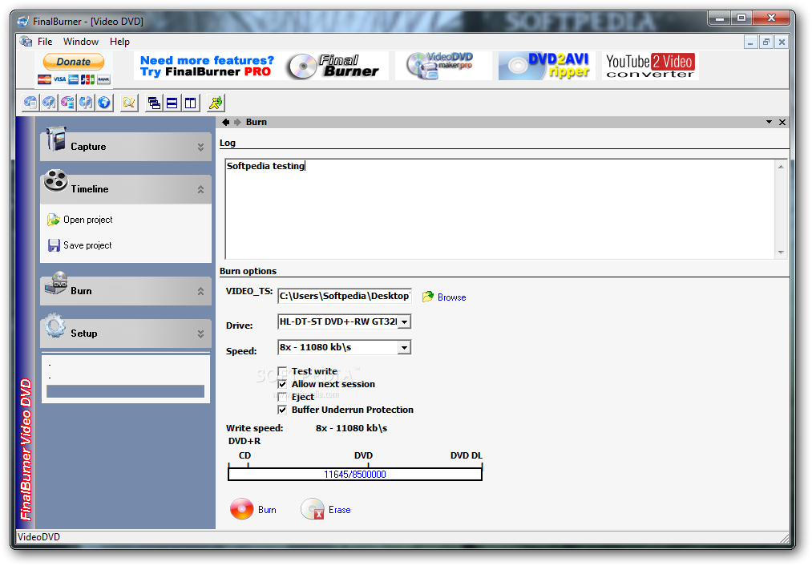This screenshot has width=812, height=566.
Task: Close the Burn panel with X
Action: [782, 122]
